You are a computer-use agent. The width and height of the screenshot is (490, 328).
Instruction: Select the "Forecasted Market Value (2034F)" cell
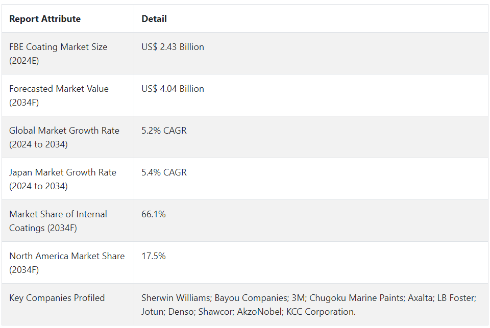(59, 95)
